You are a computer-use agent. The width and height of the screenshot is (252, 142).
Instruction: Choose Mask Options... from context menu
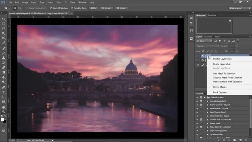pos(220,92)
